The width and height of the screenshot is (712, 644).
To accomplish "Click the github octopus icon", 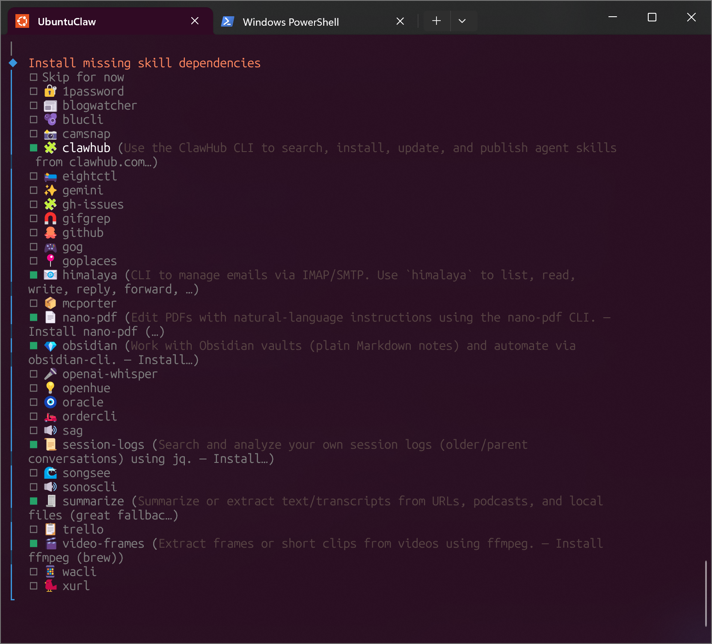I will pyautogui.click(x=50, y=233).
